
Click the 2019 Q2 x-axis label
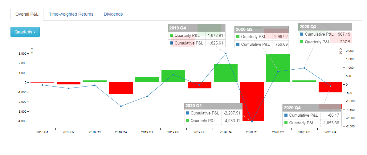point(173,132)
